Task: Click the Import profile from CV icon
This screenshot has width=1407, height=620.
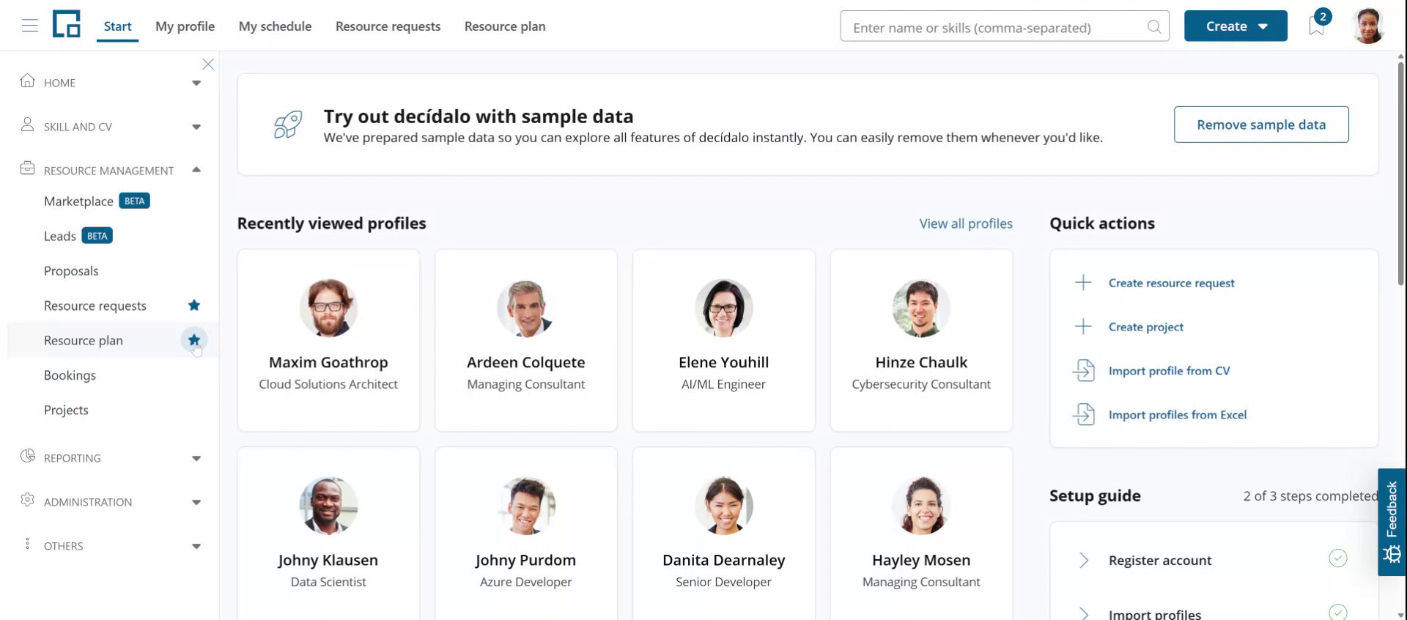Action: pyautogui.click(x=1083, y=371)
